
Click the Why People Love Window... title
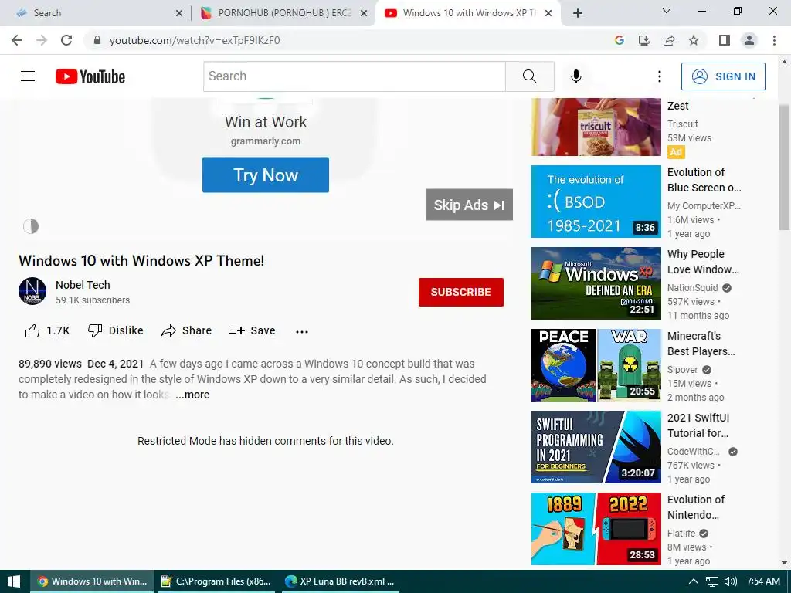click(x=703, y=262)
